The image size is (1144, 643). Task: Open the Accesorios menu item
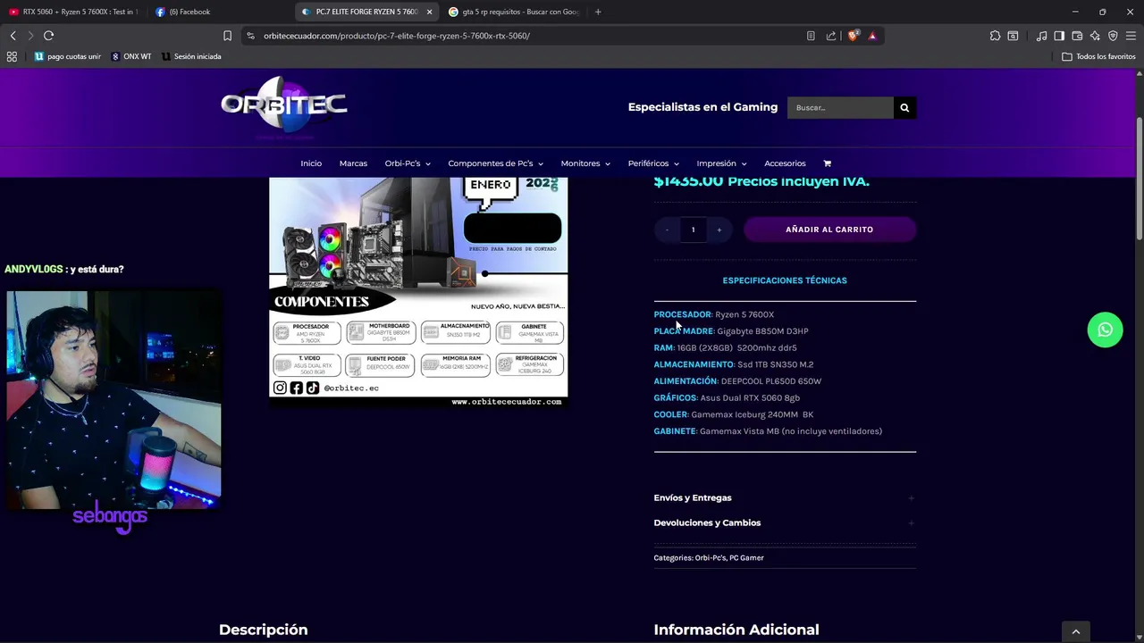coord(785,163)
